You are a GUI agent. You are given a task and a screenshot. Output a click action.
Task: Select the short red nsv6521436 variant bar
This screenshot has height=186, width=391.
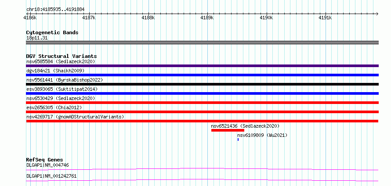[x=228, y=130]
